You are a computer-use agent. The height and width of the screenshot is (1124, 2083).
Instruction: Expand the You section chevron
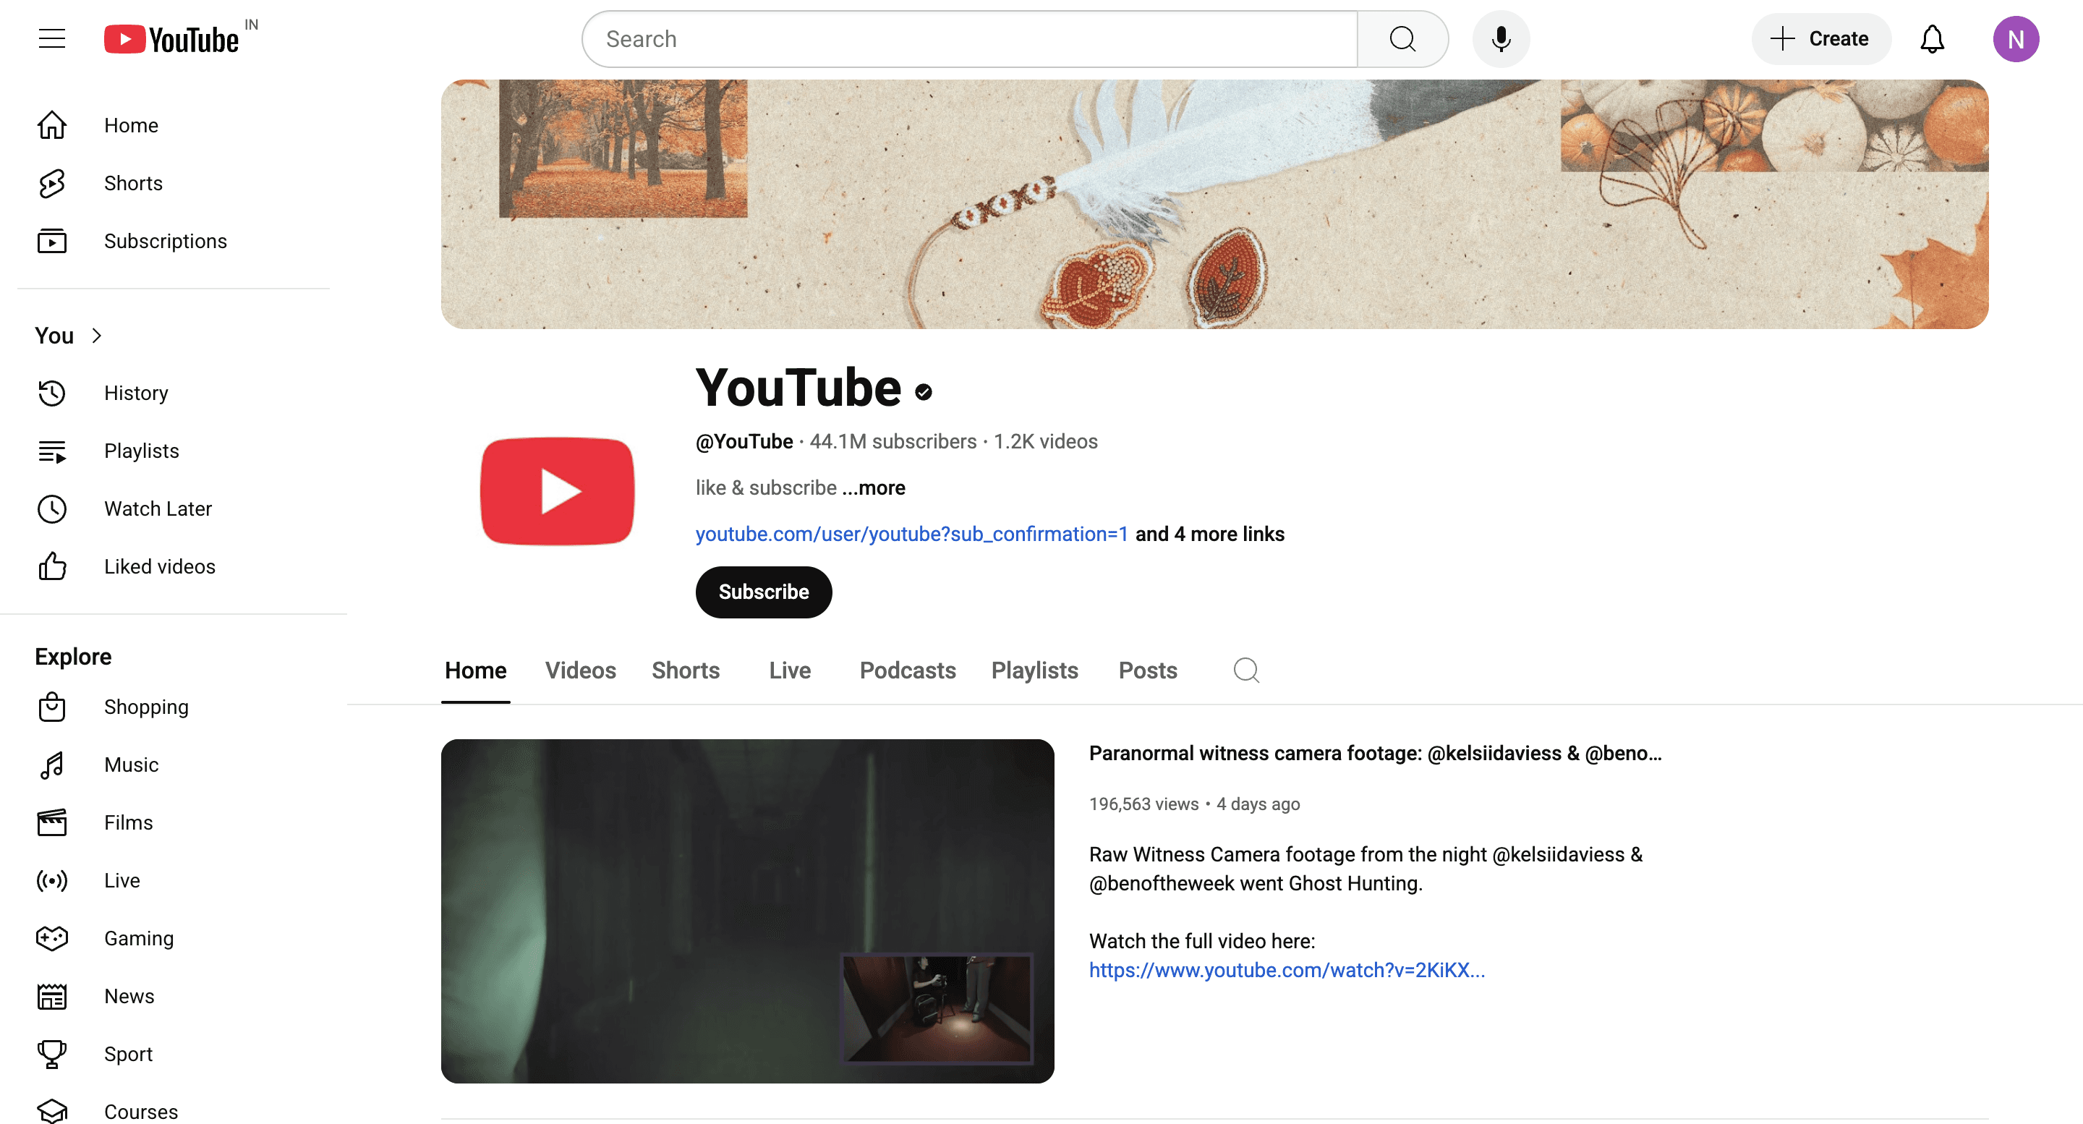click(97, 336)
